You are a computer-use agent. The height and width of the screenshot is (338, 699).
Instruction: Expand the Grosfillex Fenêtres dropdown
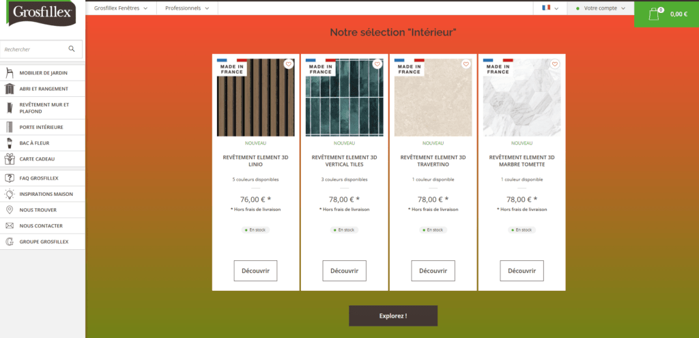pyautogui.click(x=121, y=8)
